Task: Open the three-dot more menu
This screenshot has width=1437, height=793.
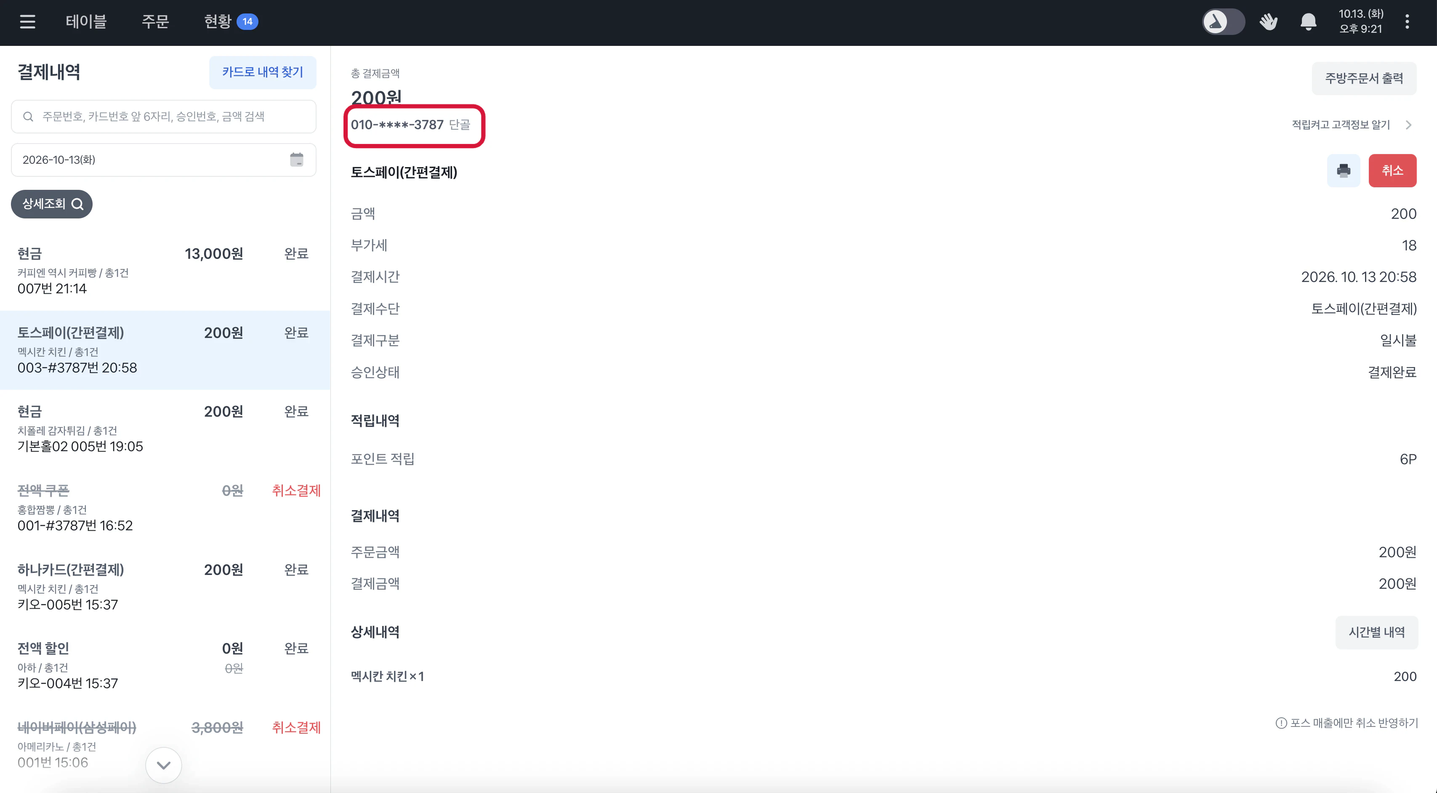Action: (x=1408, y=22)
